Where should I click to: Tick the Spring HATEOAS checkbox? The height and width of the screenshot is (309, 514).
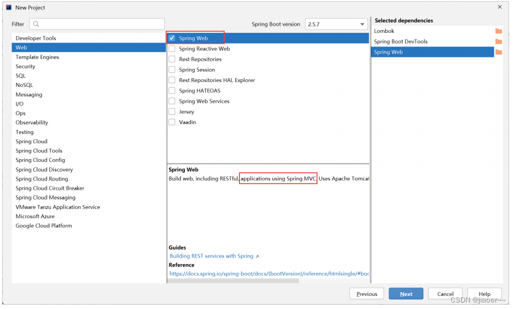pyautogui.click(x=172, y=91)
